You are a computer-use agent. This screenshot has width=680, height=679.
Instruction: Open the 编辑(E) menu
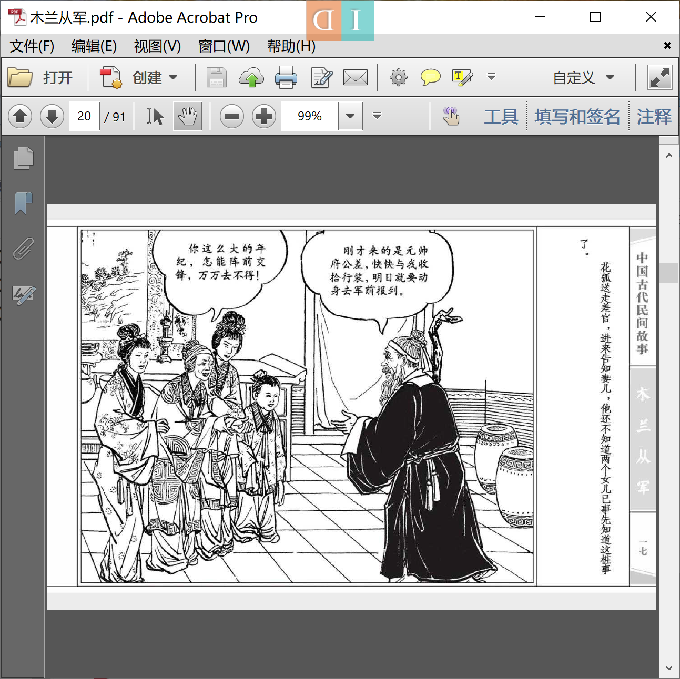point(94,46)
